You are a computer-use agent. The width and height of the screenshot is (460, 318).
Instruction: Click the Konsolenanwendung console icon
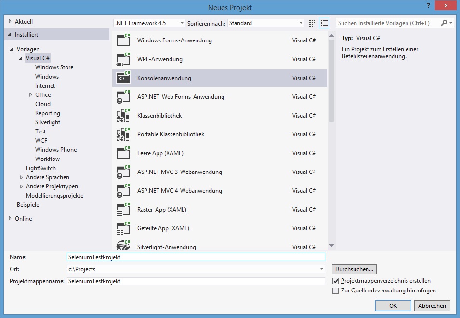click(123, 78)
